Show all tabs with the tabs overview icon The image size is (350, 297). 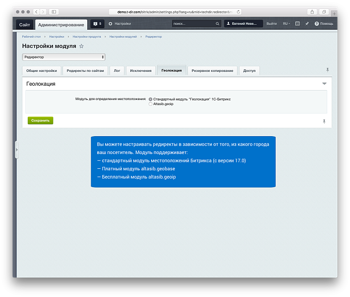coord(324,12)
